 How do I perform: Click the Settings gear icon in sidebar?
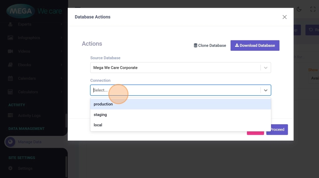(10, 168)
